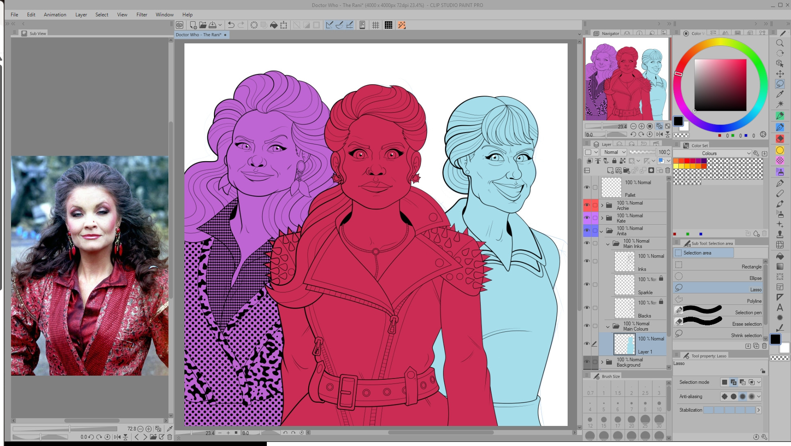Click the Lock layer padlock icon
The height and width of the screenshot is (446, 791).
614,161
